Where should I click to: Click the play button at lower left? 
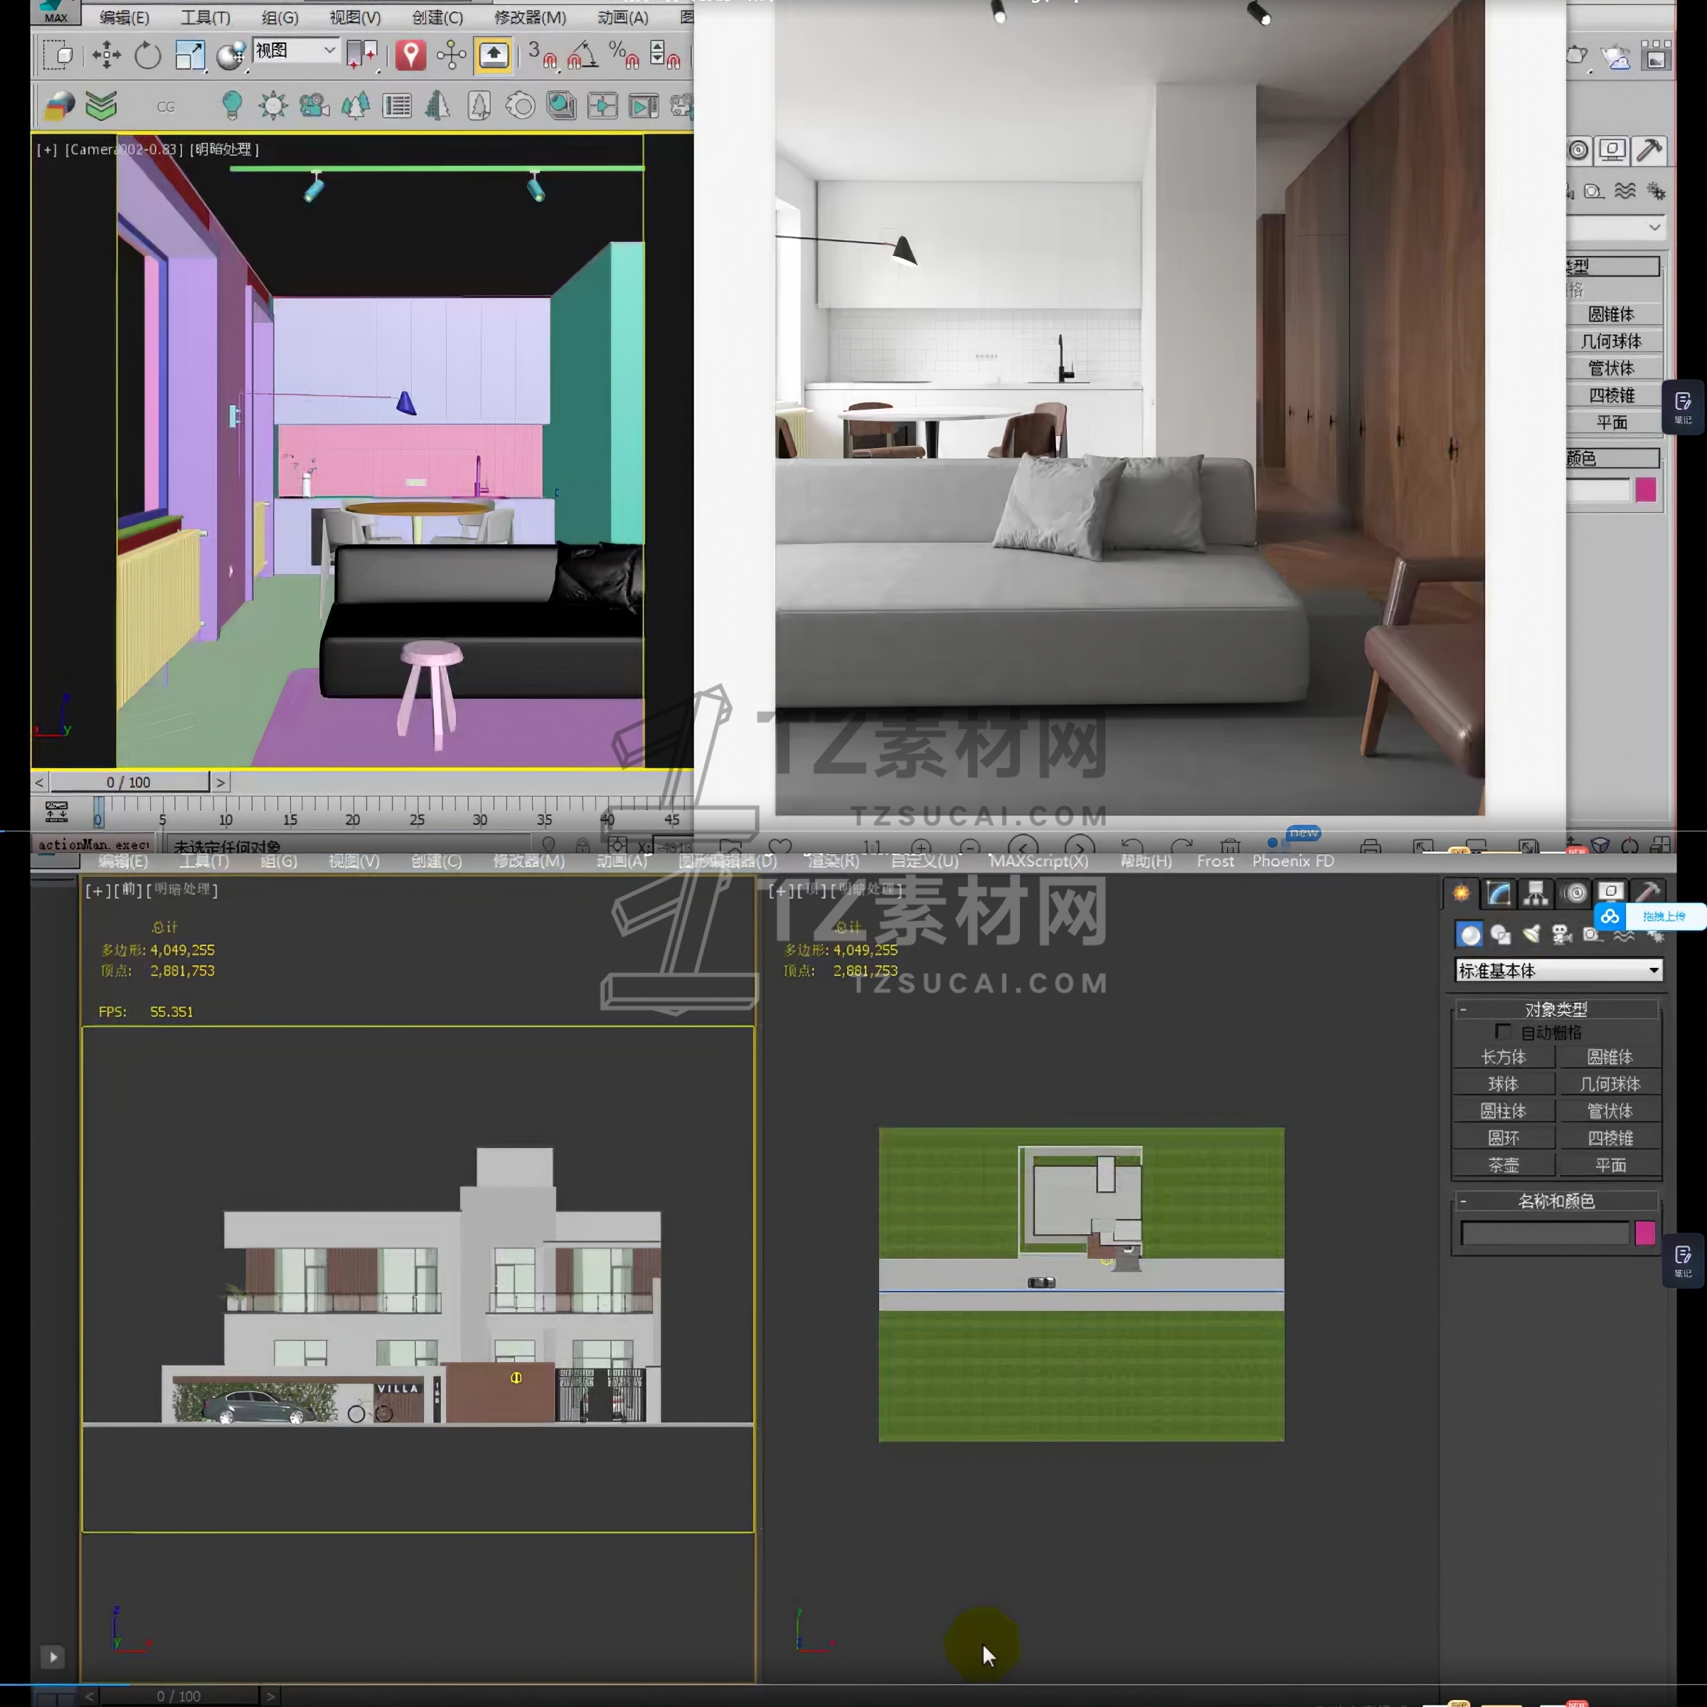click(x=53, y=1657)
